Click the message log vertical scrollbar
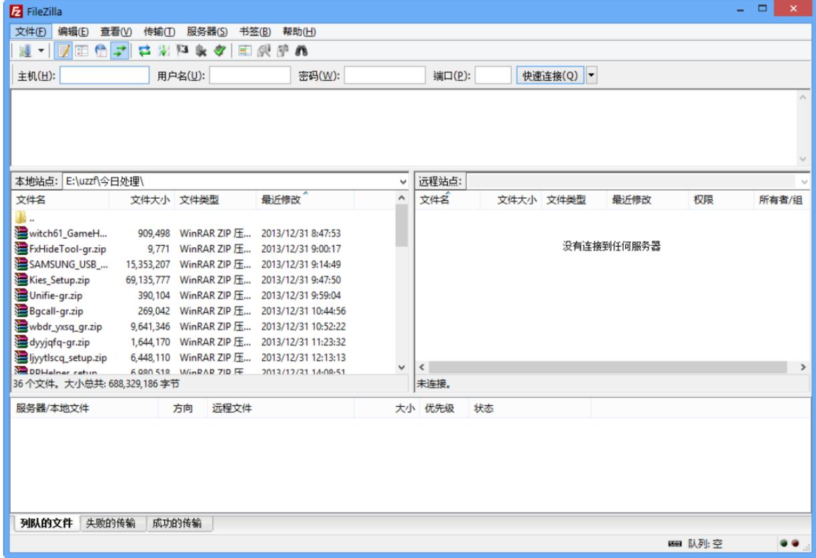Screen dimensions: 816x558 [x=804, y=127]
